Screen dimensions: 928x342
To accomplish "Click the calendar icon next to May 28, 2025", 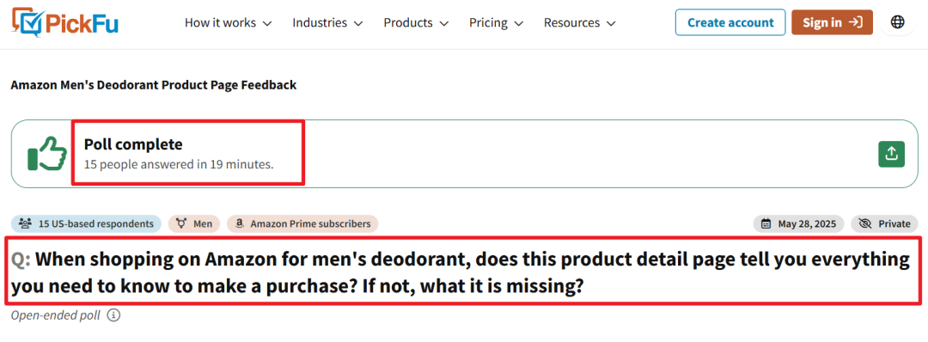I will (x=766, y=223).
